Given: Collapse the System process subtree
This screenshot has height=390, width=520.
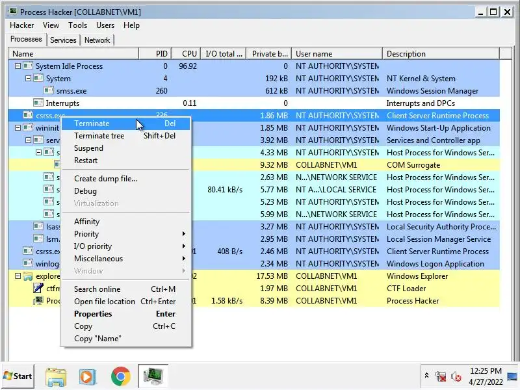Looking at the screenshot, I should point(28,78).
